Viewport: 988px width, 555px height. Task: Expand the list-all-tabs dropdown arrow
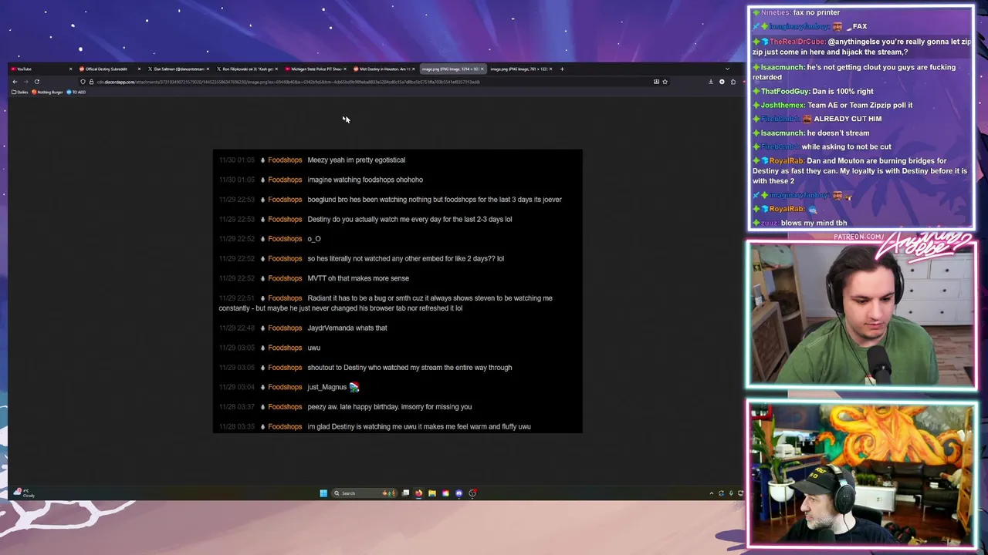click(x=727, y=69)
